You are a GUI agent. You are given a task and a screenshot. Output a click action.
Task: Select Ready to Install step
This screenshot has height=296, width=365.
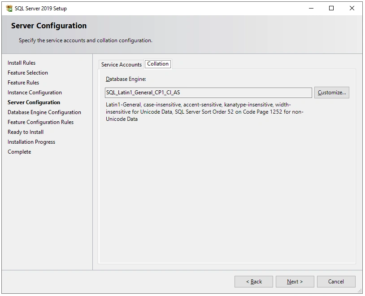(x=26, y=132)
